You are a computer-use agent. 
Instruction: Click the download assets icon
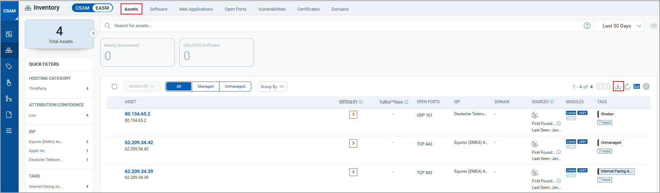pyautogui.click(x=618, y=86)
